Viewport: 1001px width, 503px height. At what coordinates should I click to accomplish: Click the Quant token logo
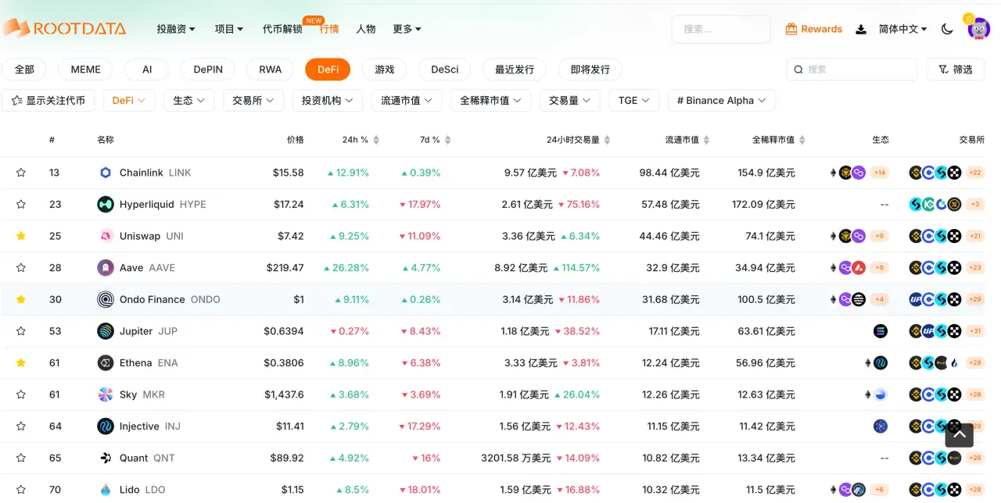(x=106, y=458)
